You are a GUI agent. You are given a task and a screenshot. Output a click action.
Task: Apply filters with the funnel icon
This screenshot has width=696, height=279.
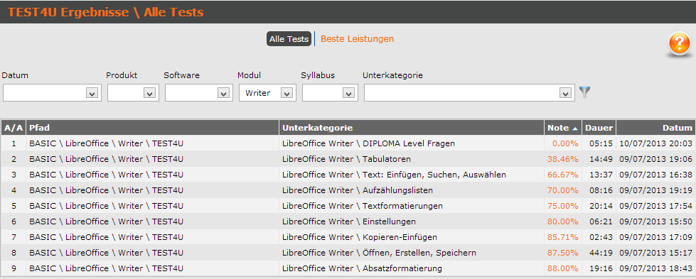tap(585, 92)
